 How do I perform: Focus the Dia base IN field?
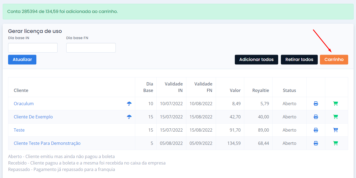point(33,48)
